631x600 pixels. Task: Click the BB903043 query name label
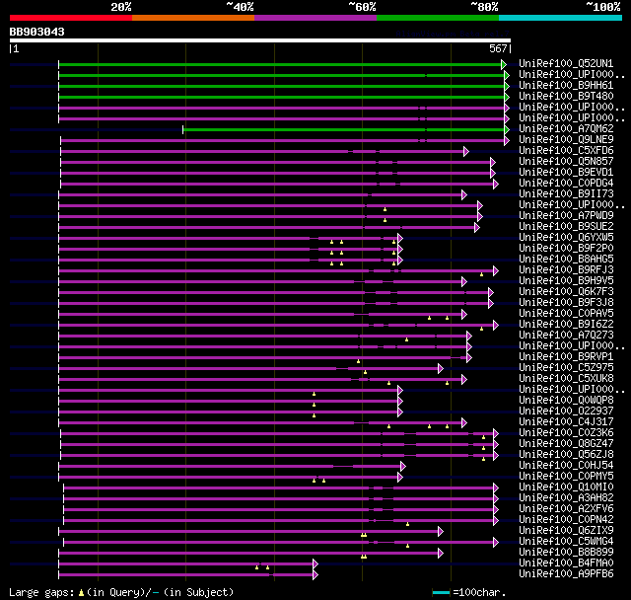tap(37, 32)
